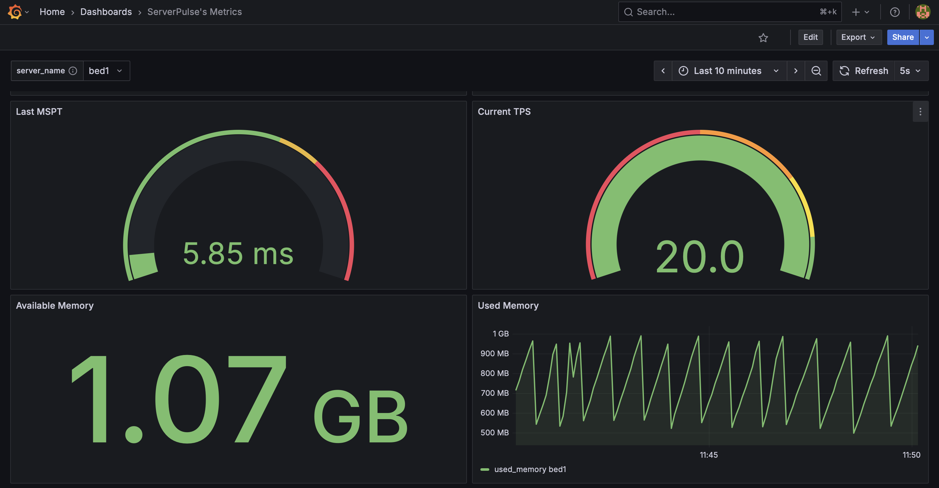Viewport: 939px width, 488px height.
Task: Open the help question mark icon
Action: (895, 12)
